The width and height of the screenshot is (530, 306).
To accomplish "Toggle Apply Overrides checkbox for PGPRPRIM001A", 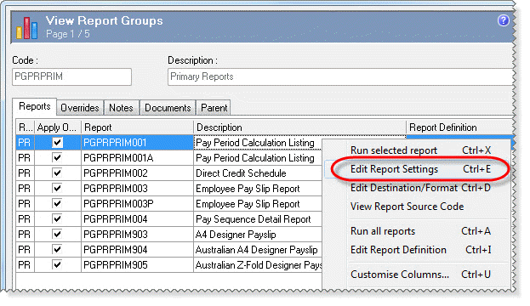I will click(58, 158).
